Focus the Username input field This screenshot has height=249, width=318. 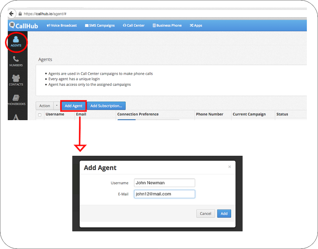(164, 183)
